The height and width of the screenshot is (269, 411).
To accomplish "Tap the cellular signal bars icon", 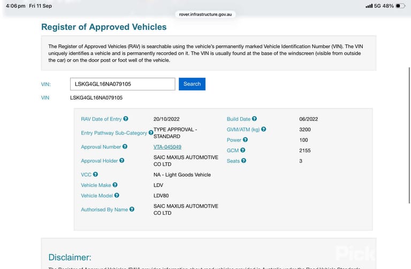I will [369, 6].
